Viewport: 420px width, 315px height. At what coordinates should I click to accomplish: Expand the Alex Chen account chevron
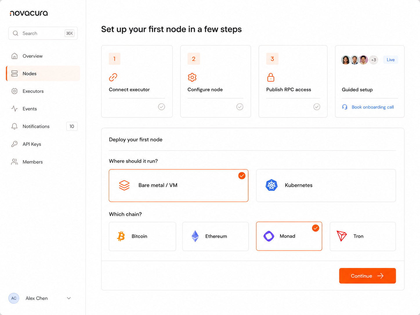click(69, 298)
